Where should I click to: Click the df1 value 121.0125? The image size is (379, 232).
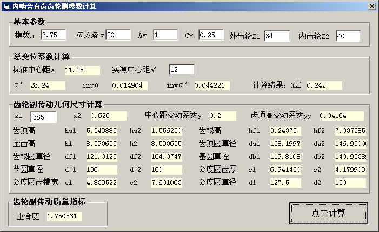[102, 157]
